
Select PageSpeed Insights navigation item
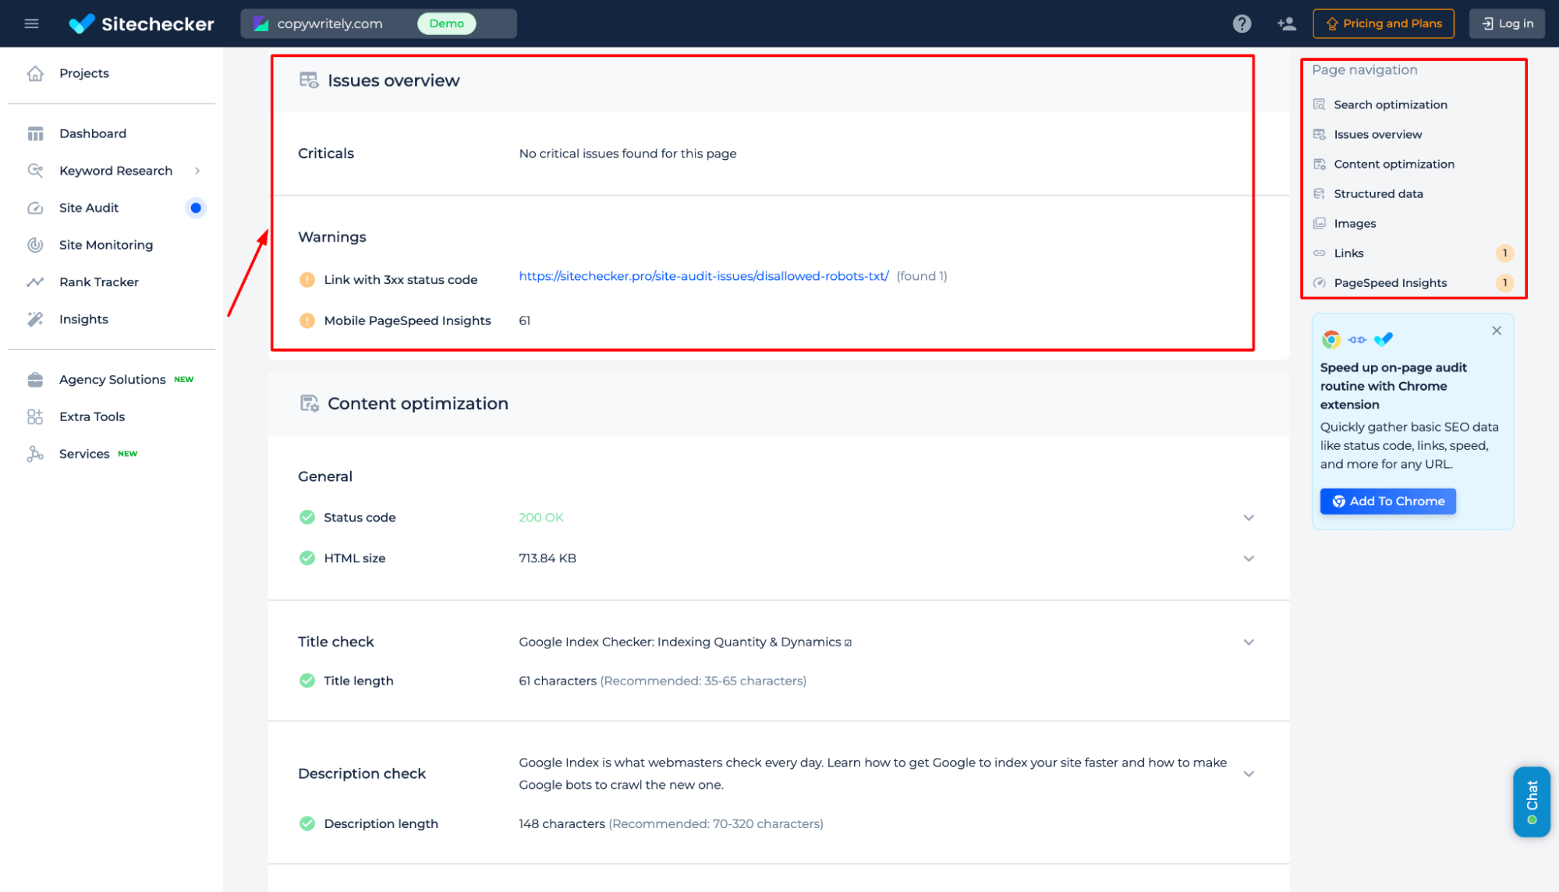click(1390, 281)
